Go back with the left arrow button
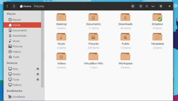Screen dimensions: 178x101 pos(7,6)
